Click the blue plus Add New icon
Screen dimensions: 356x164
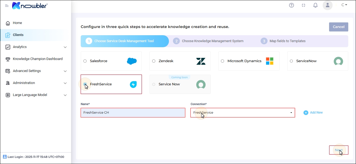click(306, 113)
